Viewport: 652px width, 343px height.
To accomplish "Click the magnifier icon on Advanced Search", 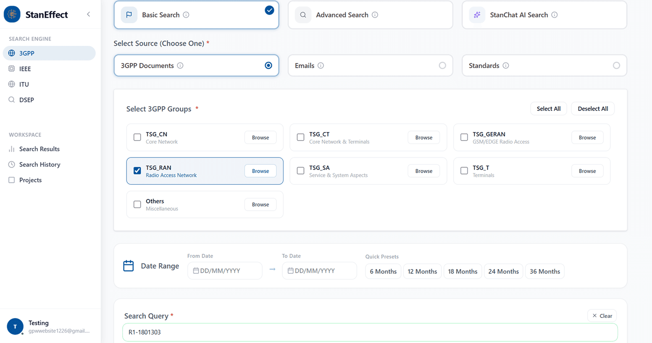I will click(x=303, y=15).
